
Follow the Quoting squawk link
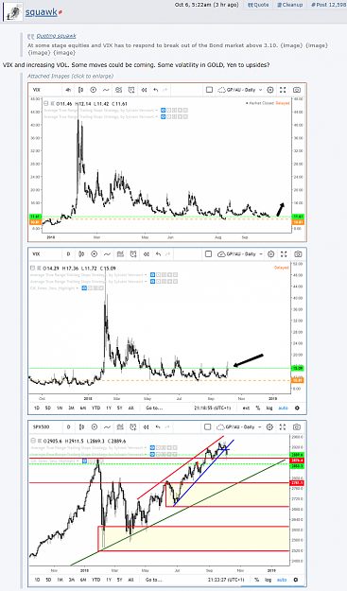click(x=56, y=36)
